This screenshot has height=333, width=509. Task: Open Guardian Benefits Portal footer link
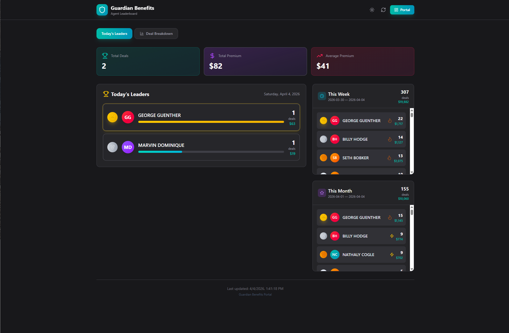(x=255, y=295)
